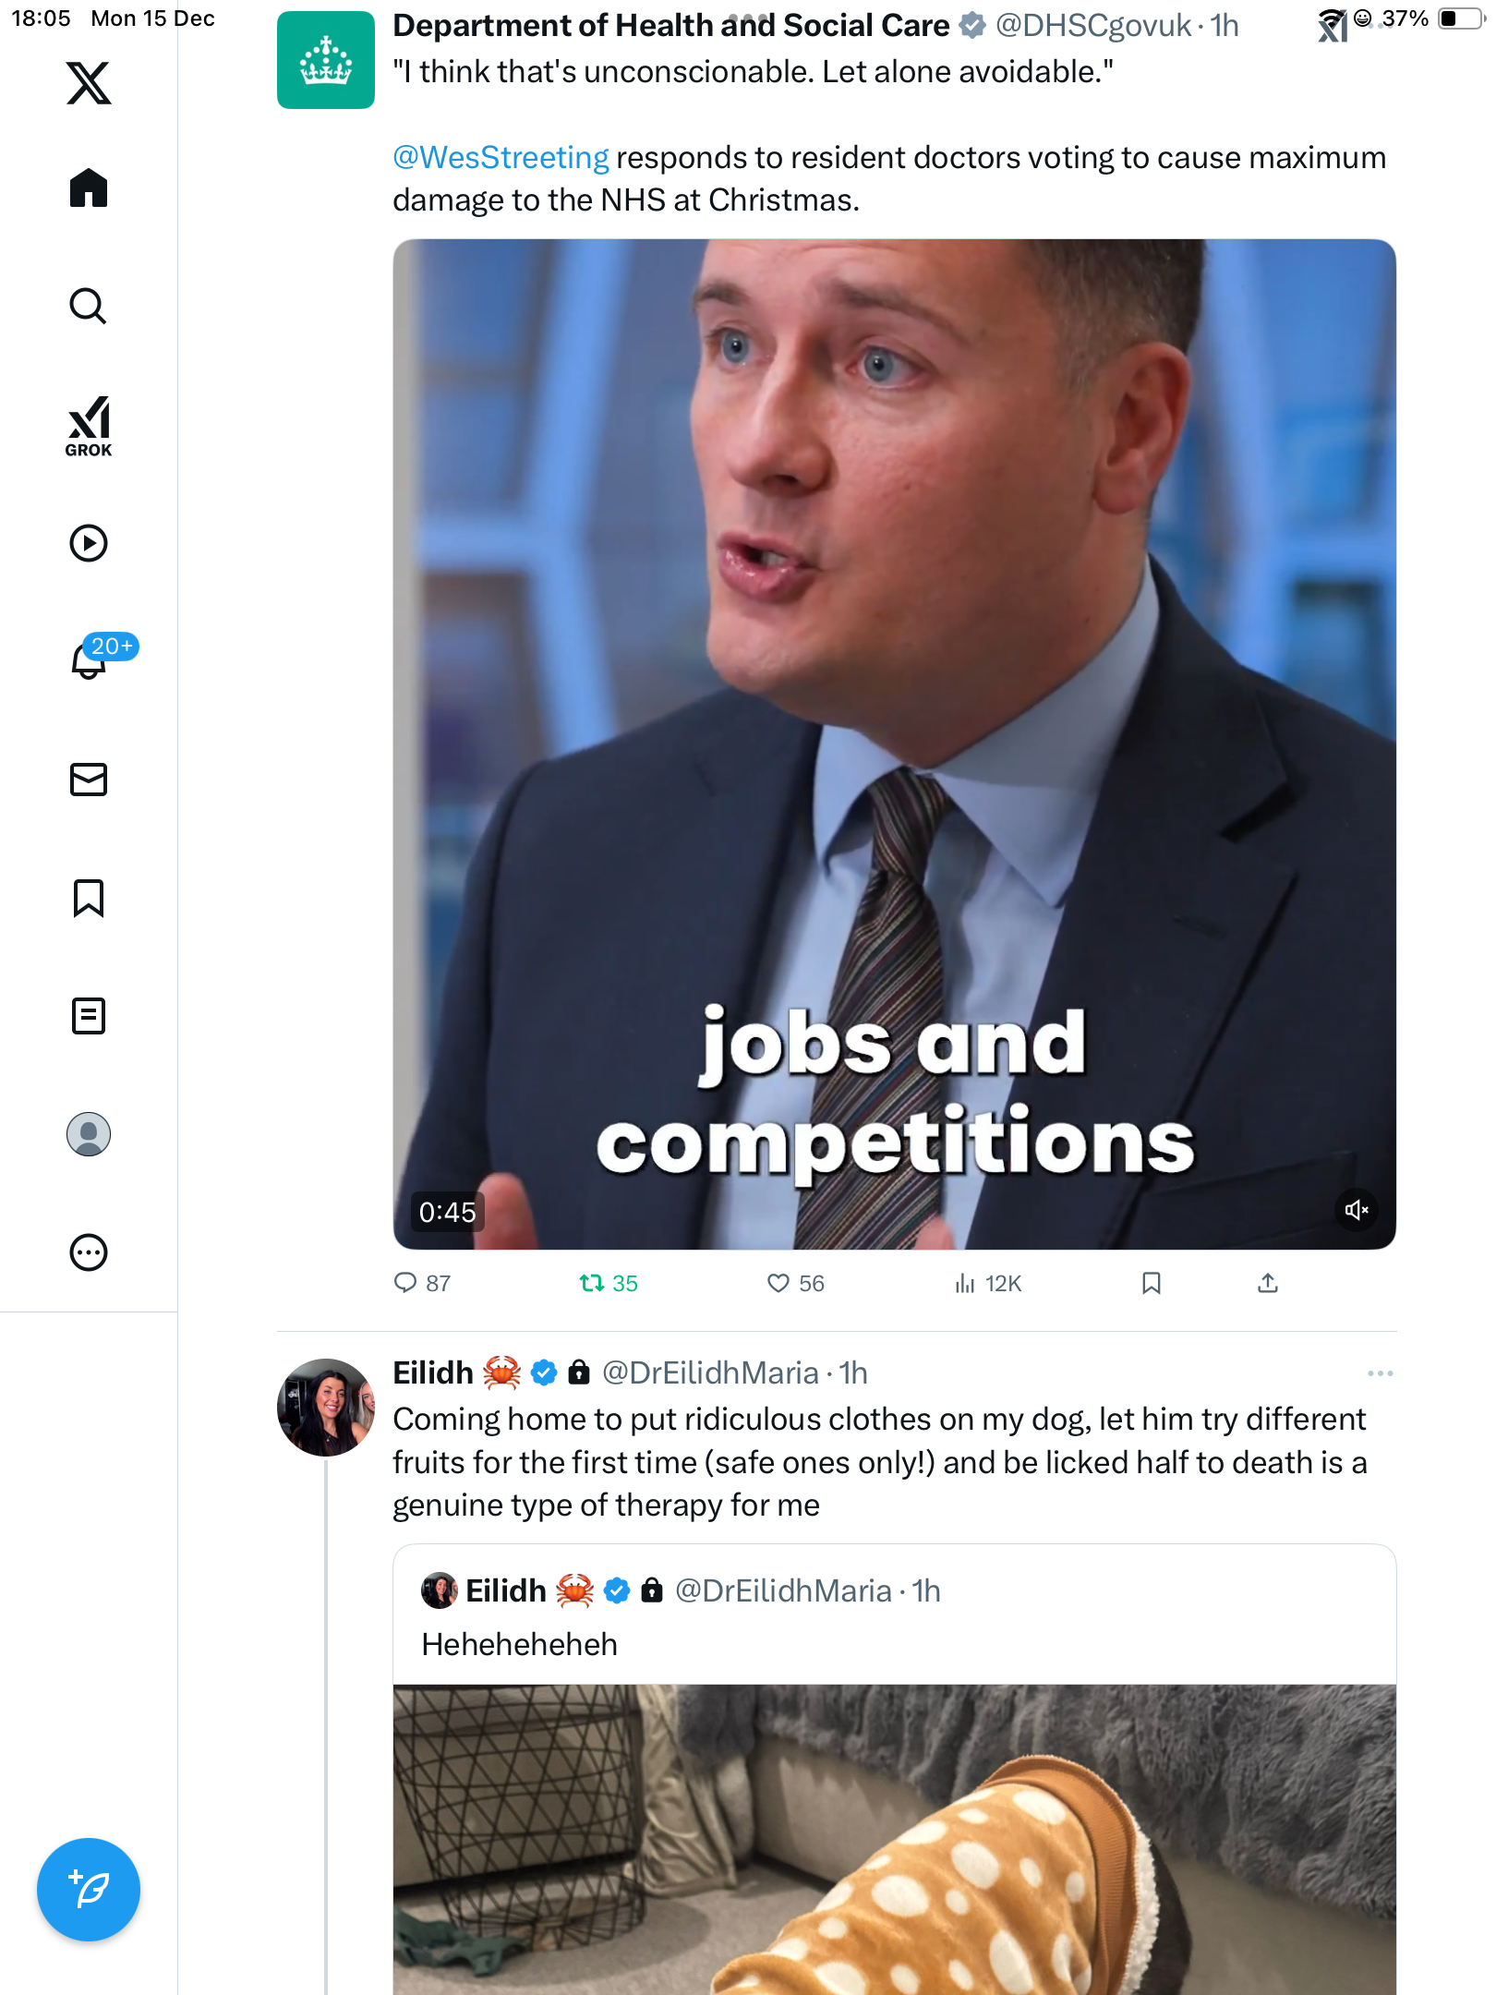
Task: Compose a new post
Action: 89,1890
